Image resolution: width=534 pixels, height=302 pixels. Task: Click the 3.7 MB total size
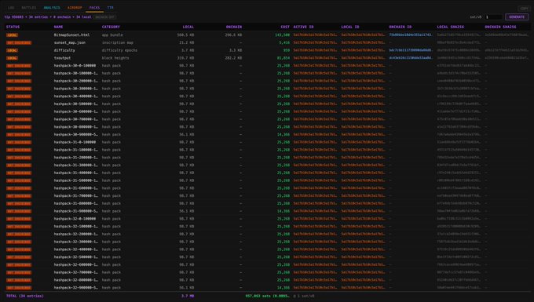click(x=188, y=297)
